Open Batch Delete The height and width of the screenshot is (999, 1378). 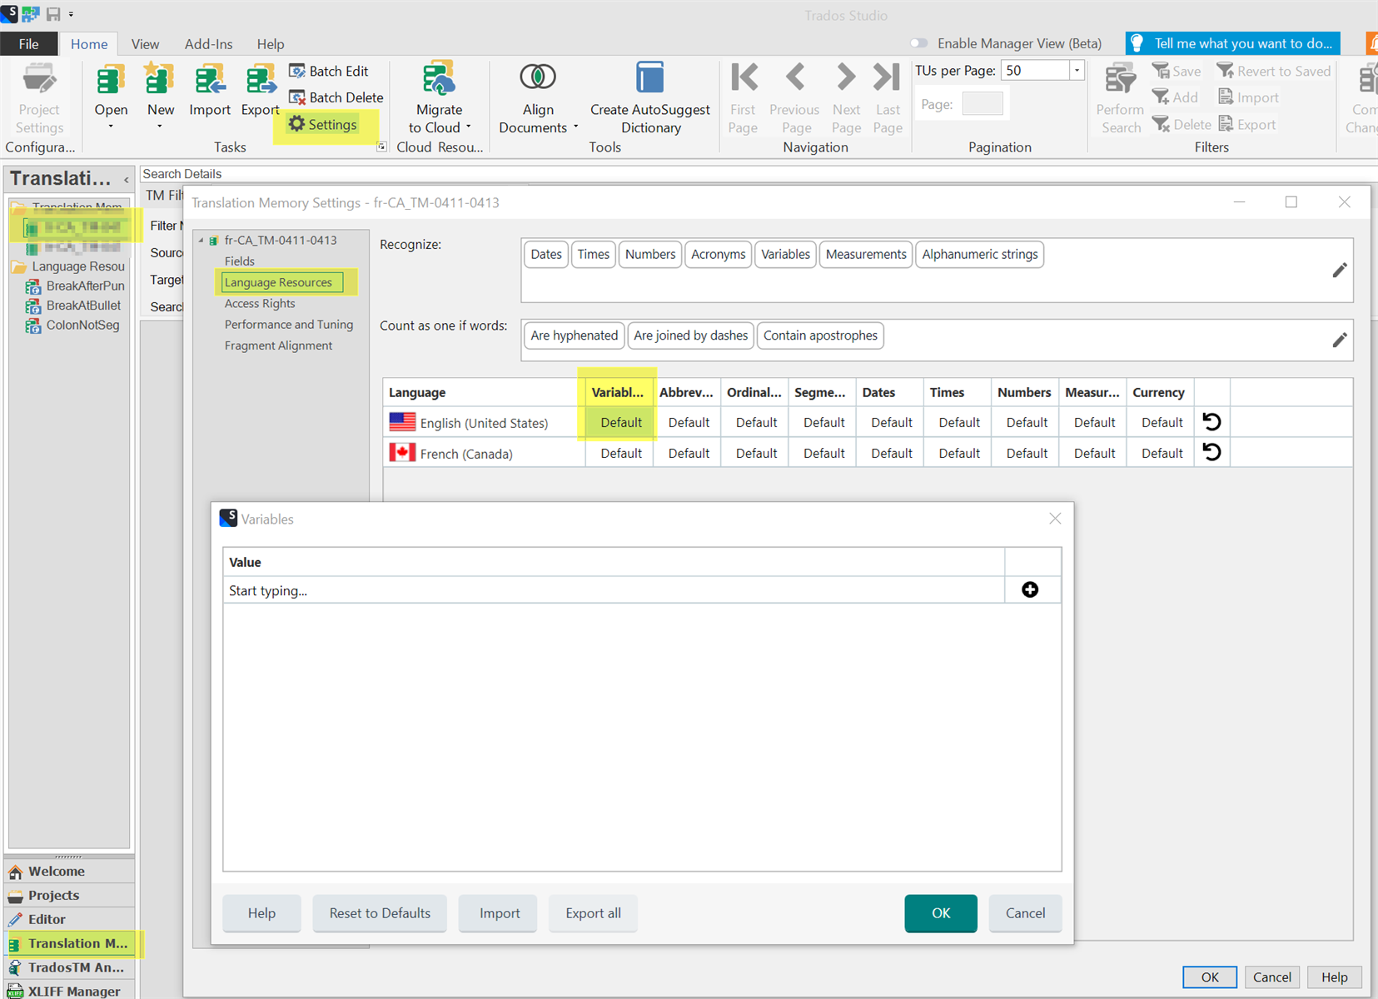click(x=336, y=97)
